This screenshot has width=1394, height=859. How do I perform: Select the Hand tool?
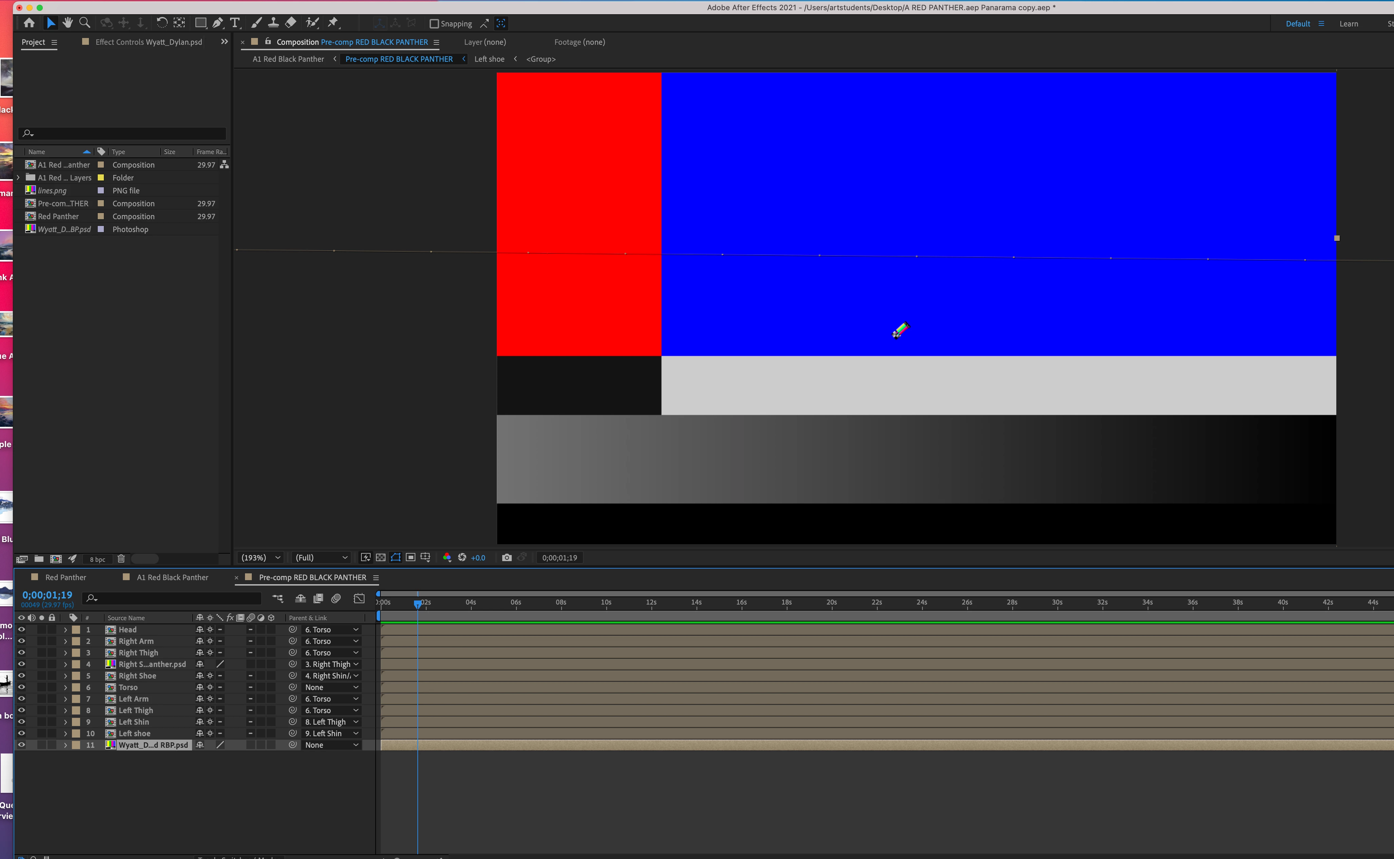[x=68, y=23]
